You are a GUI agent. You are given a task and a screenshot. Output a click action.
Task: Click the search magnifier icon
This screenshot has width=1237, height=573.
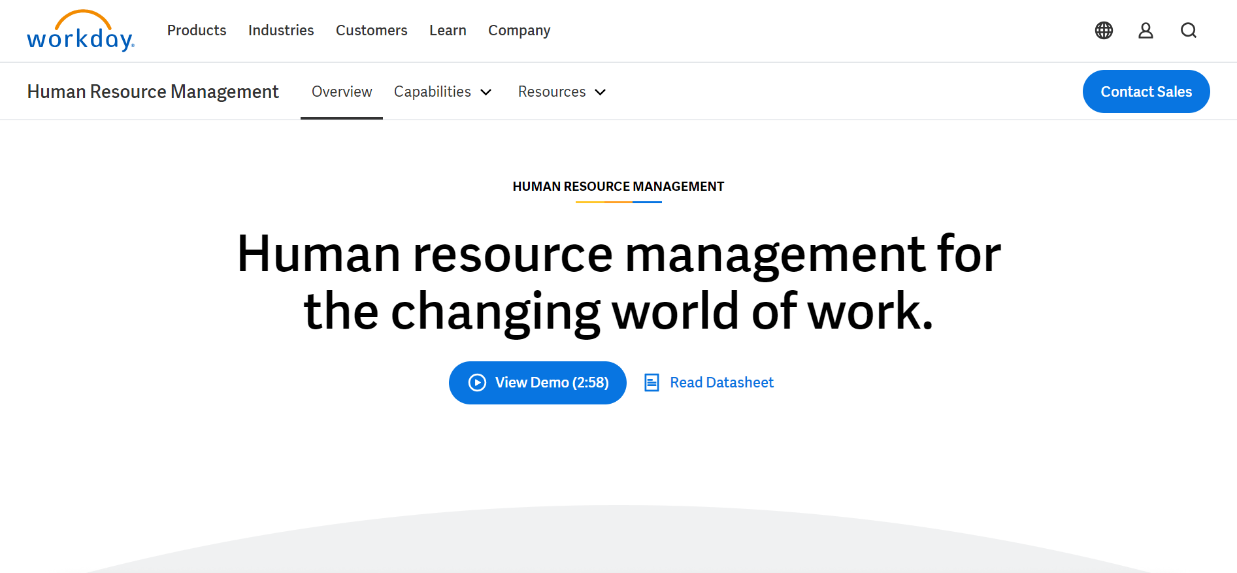(1189, 31)
